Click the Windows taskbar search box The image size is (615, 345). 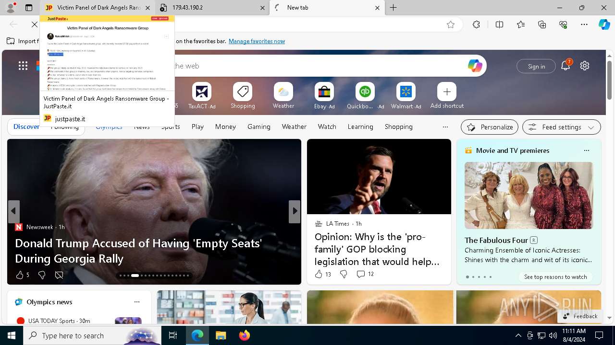(91, 335)
